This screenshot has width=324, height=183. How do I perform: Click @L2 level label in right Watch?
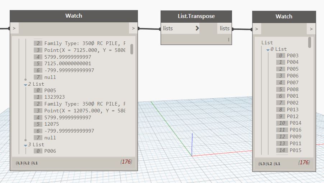coord(269,164)
